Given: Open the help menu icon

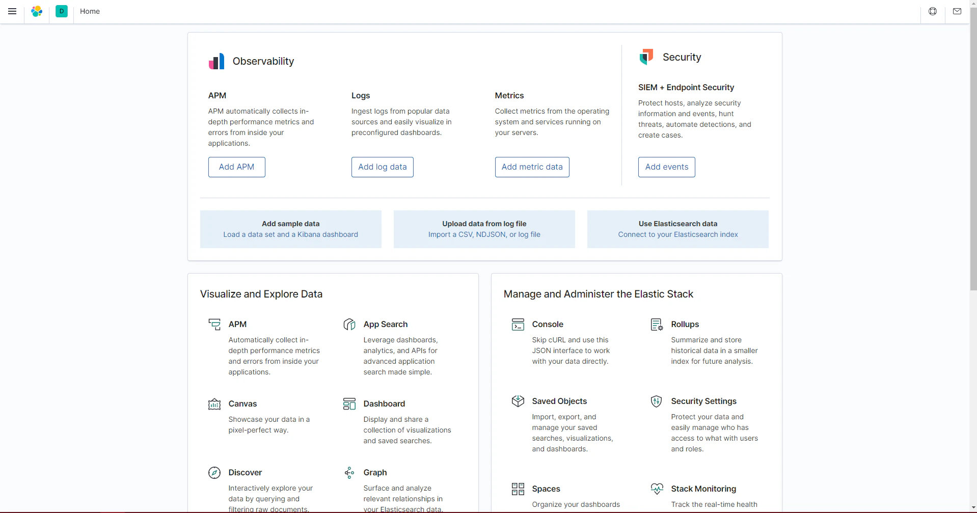Looking at the screenshot, I should point(933,11).
